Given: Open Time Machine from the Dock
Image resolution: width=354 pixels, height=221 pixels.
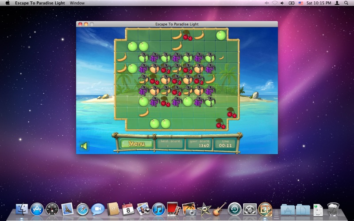Looking at the screenshot, I should (235, 209).
